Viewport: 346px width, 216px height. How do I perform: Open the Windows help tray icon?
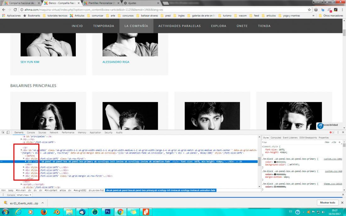point(298,212)
